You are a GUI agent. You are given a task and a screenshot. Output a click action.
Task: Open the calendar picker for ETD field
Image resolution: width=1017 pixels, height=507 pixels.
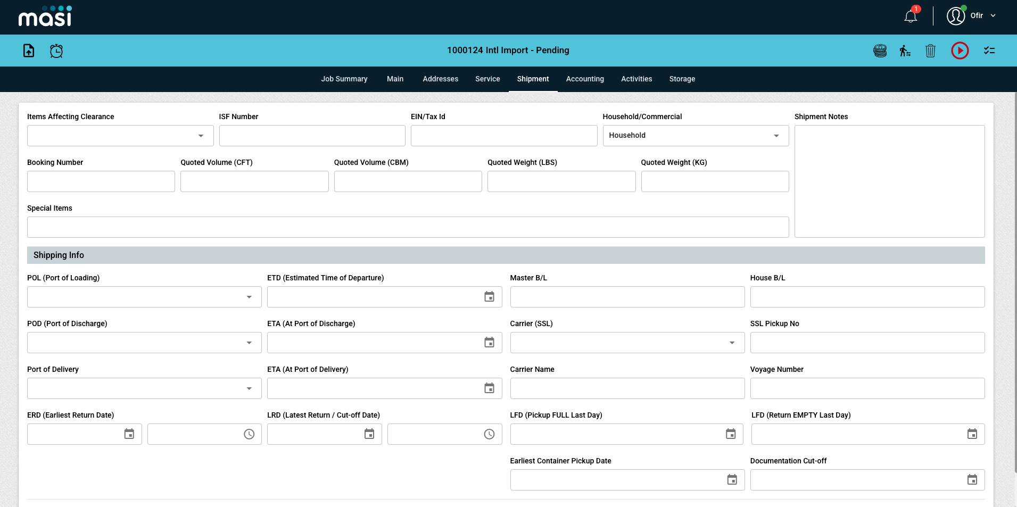[x=489, y=296]
